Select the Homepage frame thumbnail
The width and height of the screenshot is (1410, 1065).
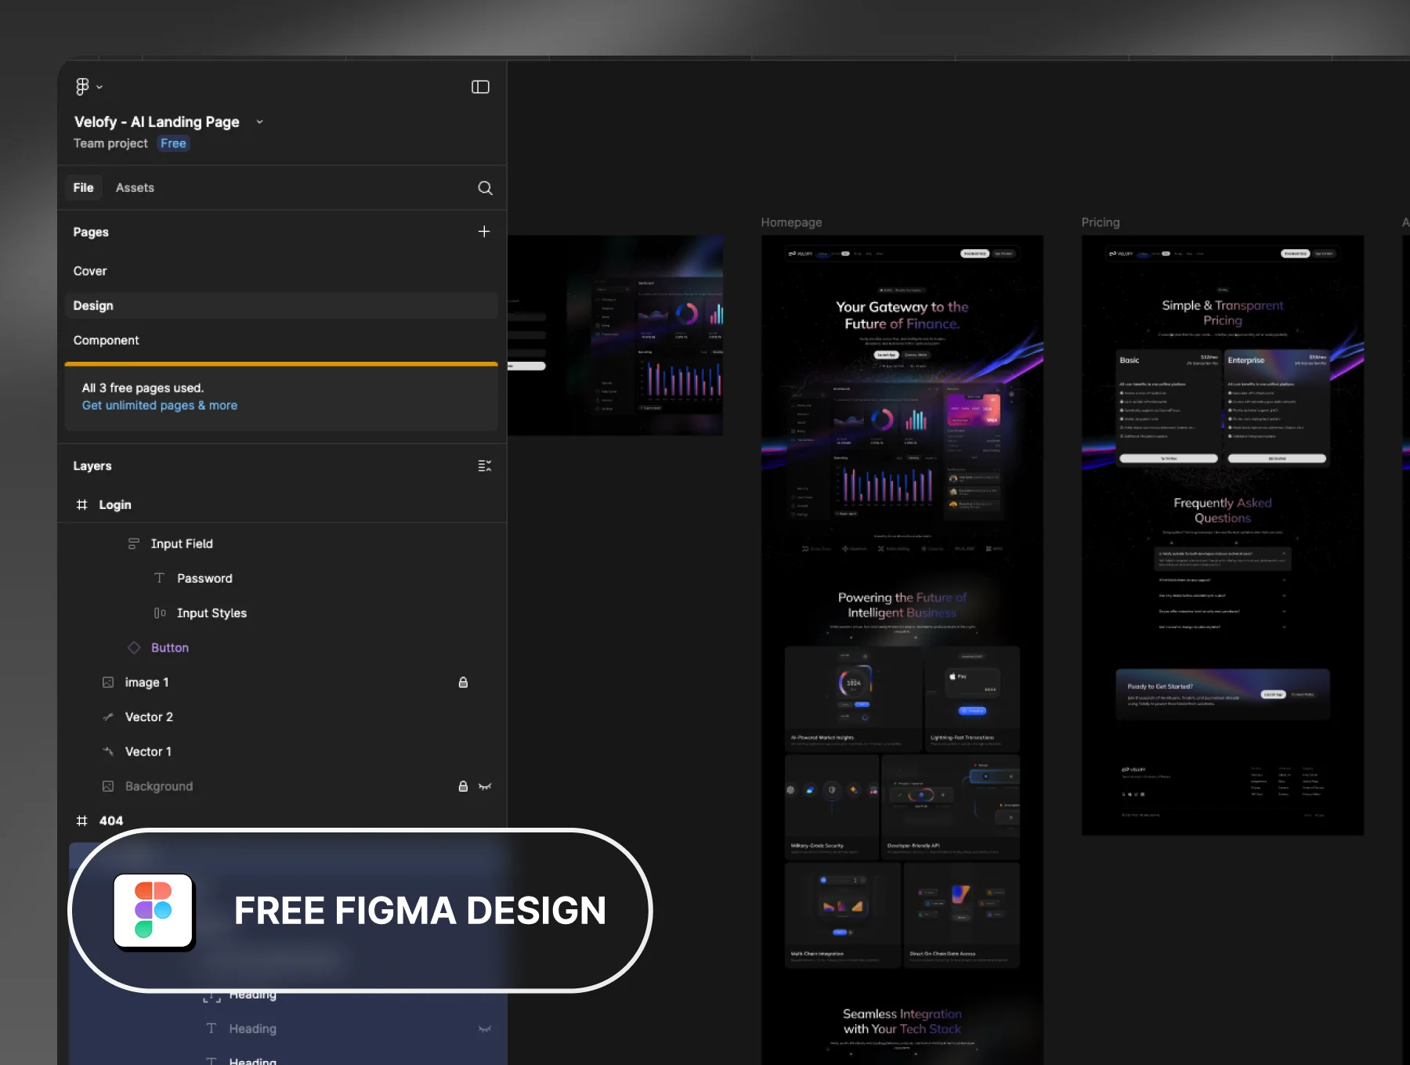(902, 649)
